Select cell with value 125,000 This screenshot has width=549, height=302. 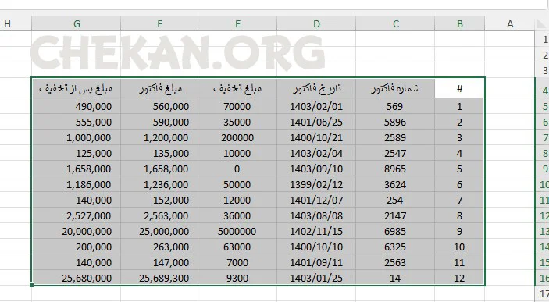click(x=77, y=153)
